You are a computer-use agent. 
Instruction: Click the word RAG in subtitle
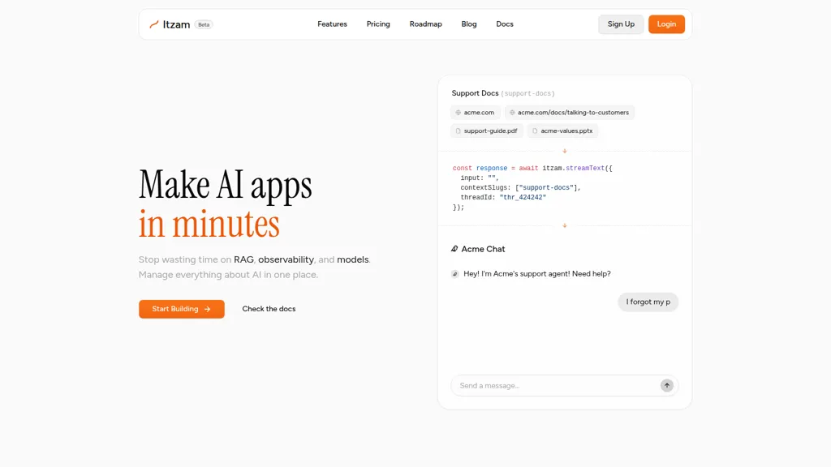pos(243,259)
